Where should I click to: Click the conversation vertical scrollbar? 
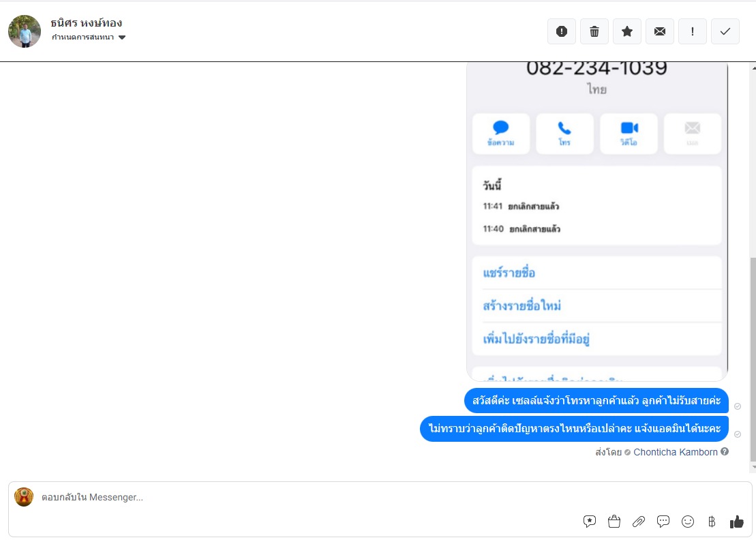coord(753,359)
